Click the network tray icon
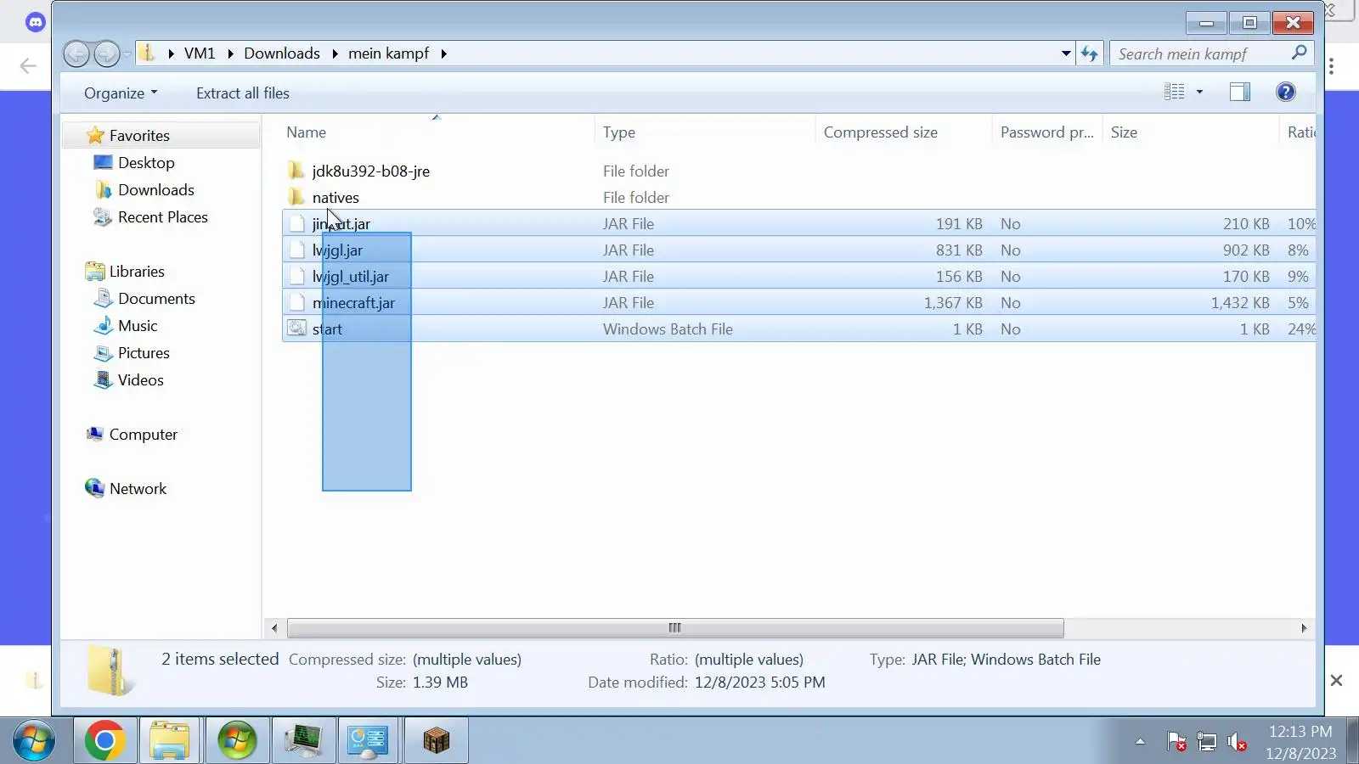 (x=1207, y=742)
